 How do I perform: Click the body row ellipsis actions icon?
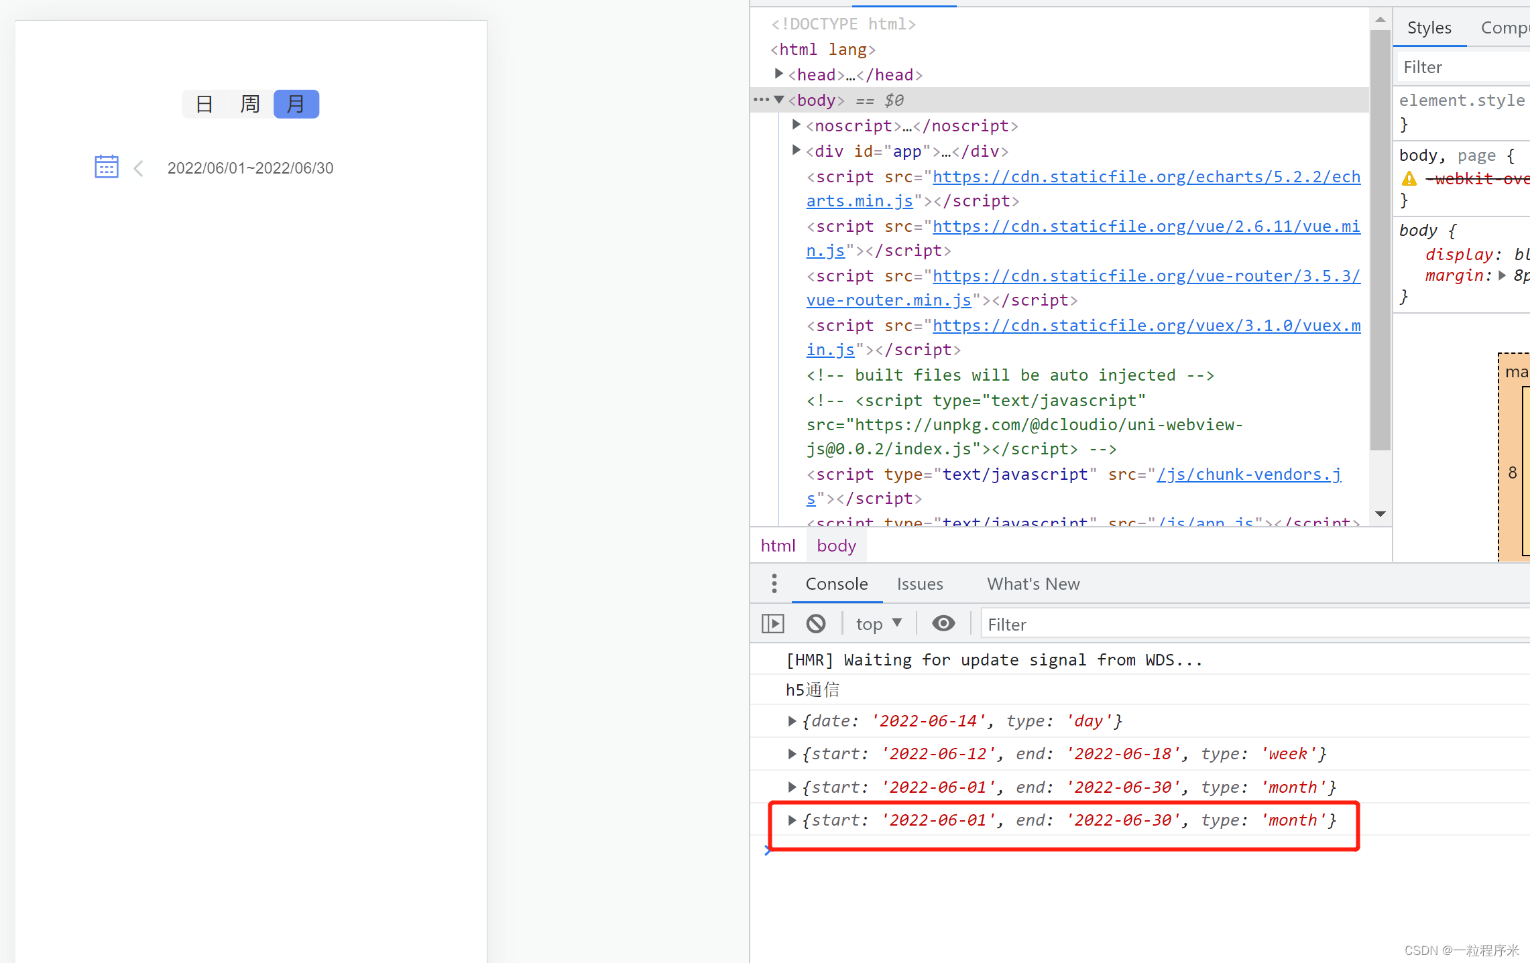click(761, 100)
